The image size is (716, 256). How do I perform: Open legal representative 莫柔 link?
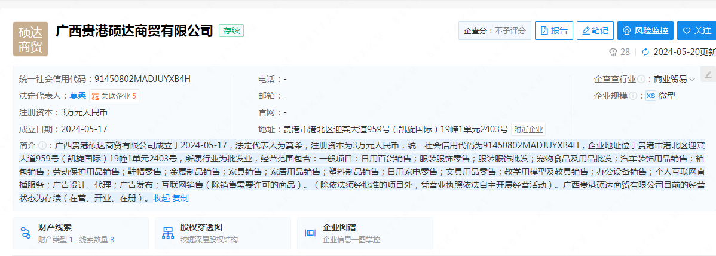(78, 96)
